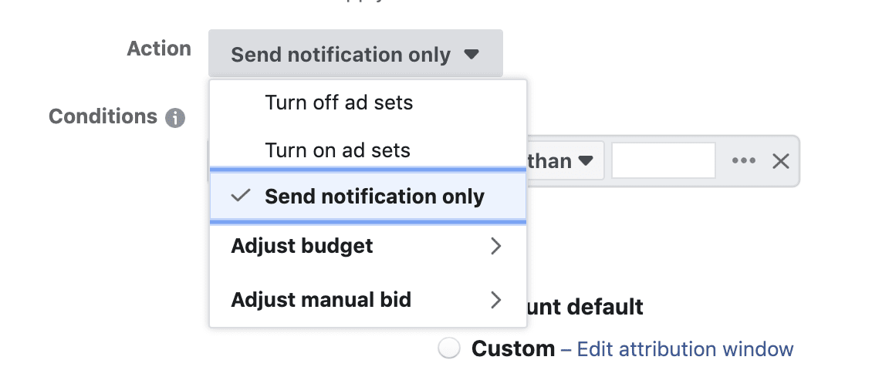Click the right chevron beside Adjust budget
This screenshot has width=872, height=387.
495,246
